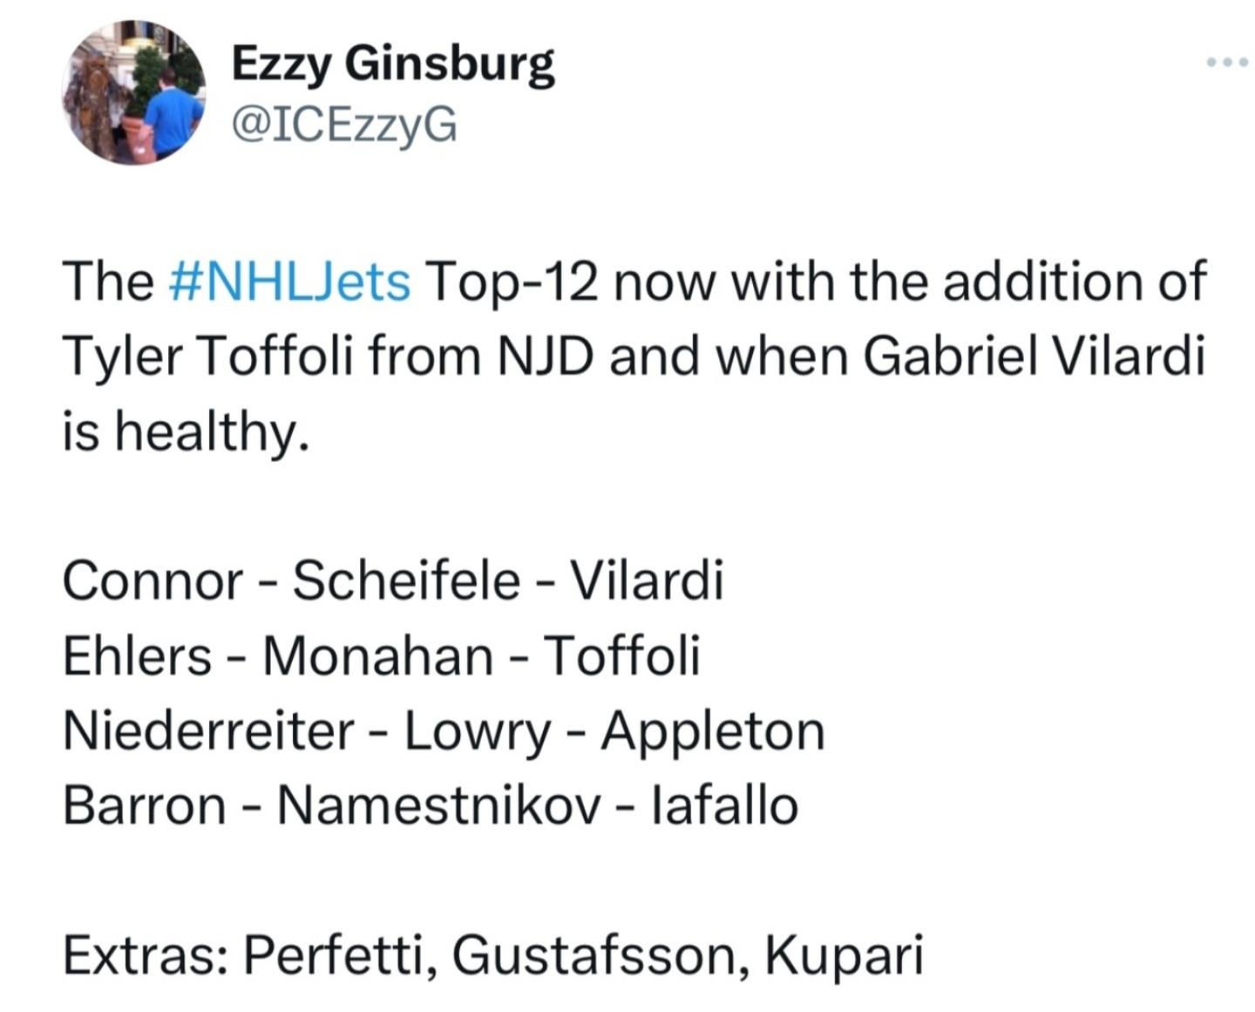The image size is (1255, 1012).
Task: Open the Ezzy Ginsburg display name link
Action: point(392,65)
